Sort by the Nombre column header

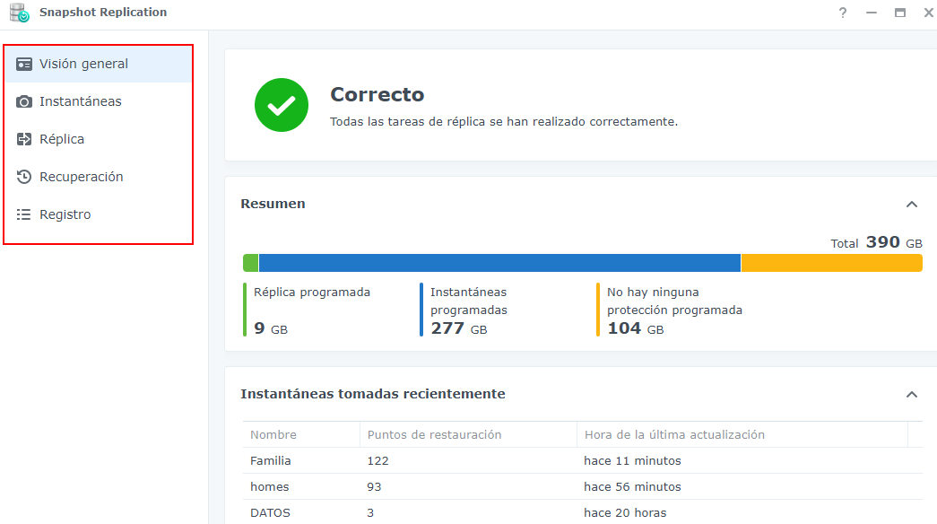point(273,435)
